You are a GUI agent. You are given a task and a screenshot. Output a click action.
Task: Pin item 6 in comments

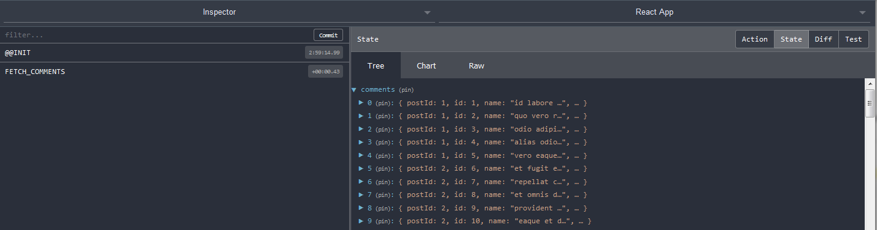point(383,182)
